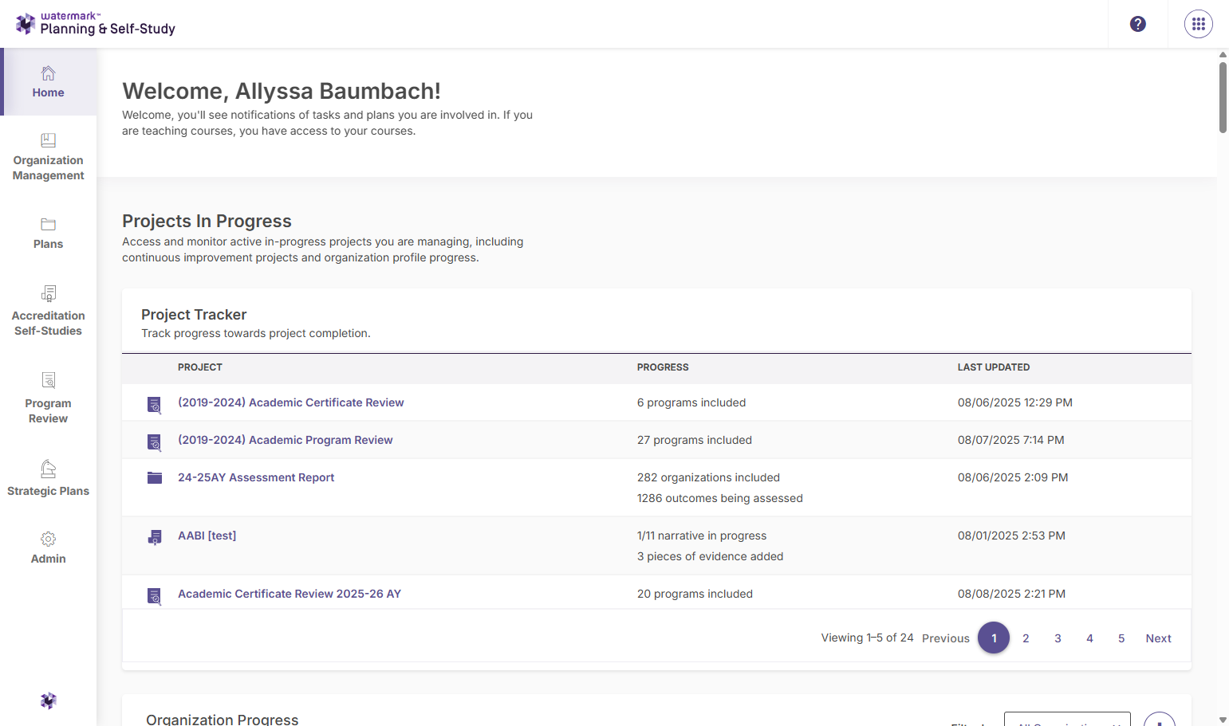Click the Home house icon in sidebar
Image resolution: width=1229 pixels, height=726 pixels.
(x=49, y=73)
